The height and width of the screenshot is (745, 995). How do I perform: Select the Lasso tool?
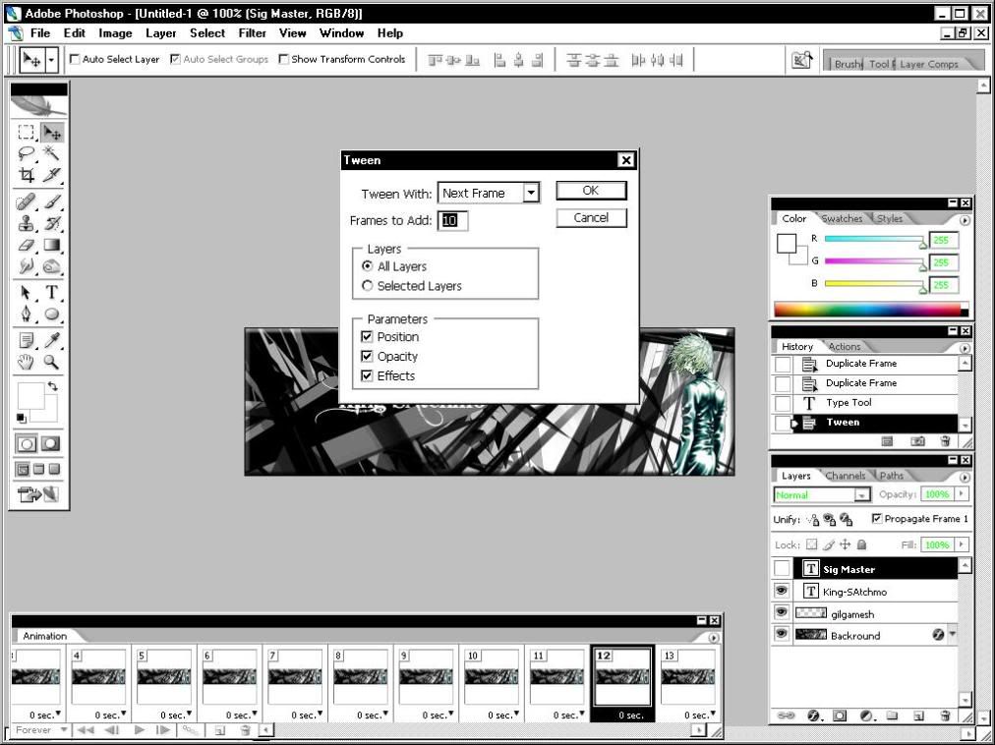pyautogui.click(x=26, y=153)
